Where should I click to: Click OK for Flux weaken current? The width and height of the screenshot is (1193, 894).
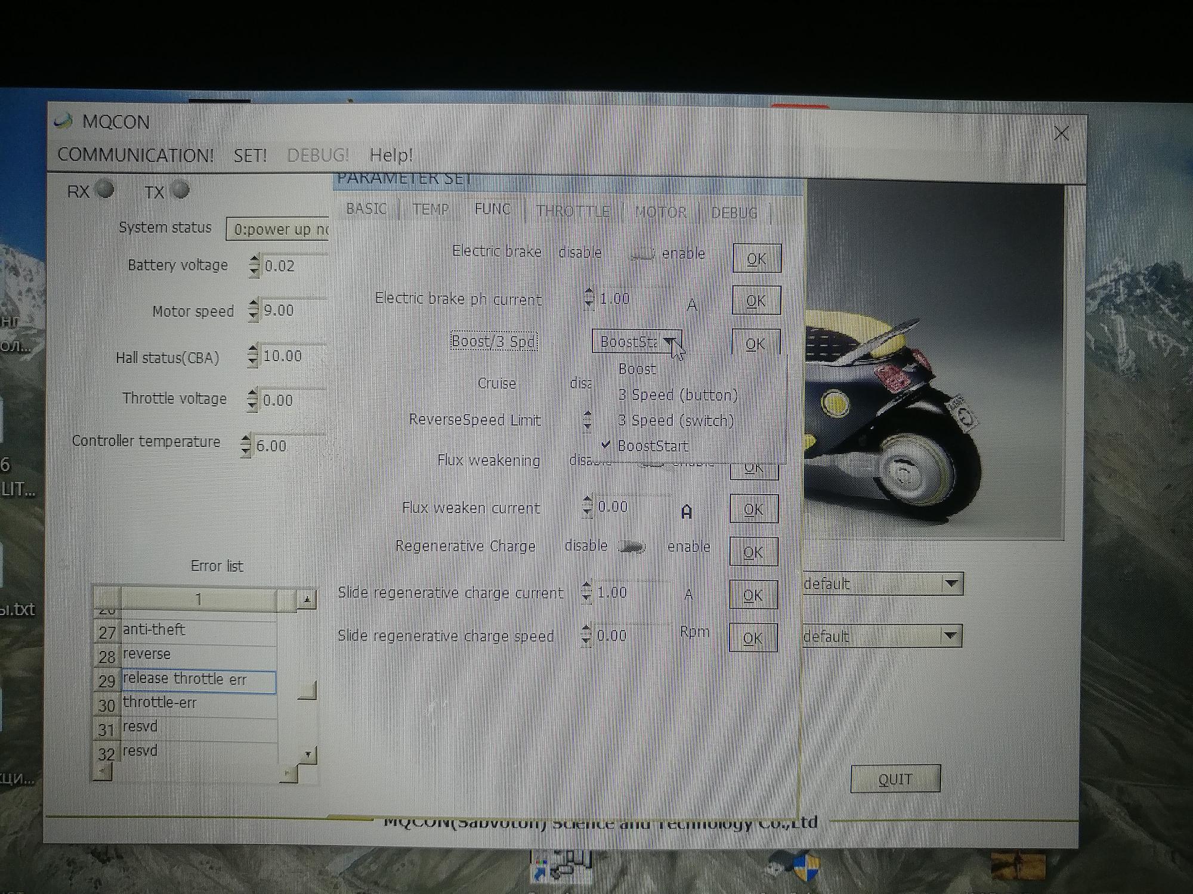click(x=753, y=509)
